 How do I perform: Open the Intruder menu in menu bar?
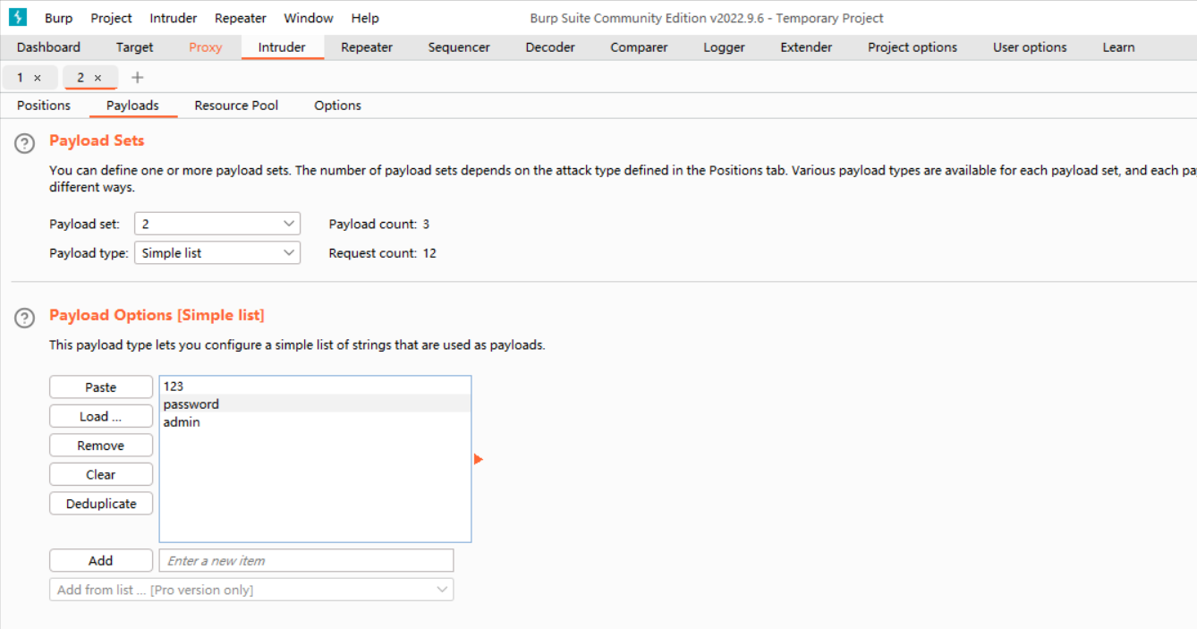174,18
